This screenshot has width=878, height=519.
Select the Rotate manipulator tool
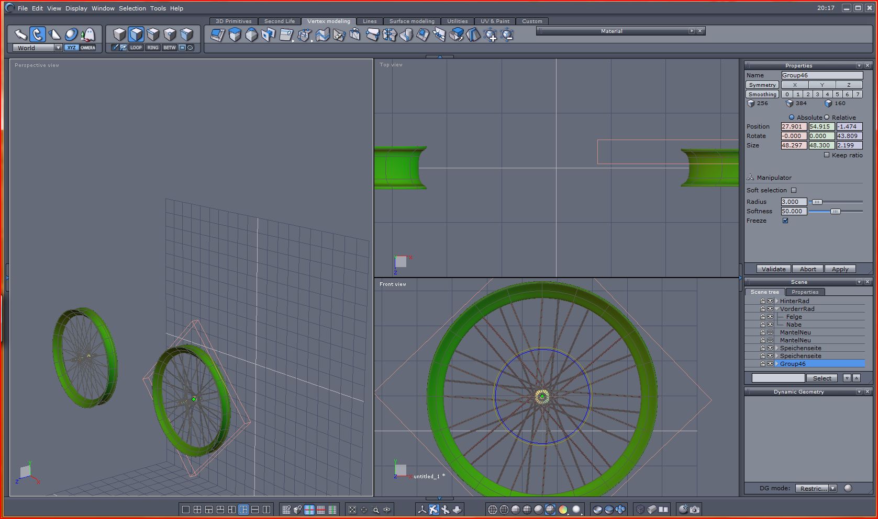tap(37, 34)
